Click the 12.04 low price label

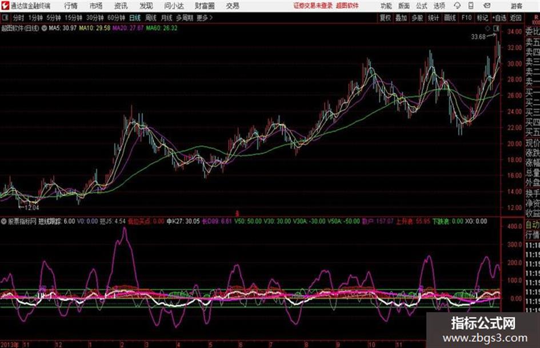tap(32, 208)
